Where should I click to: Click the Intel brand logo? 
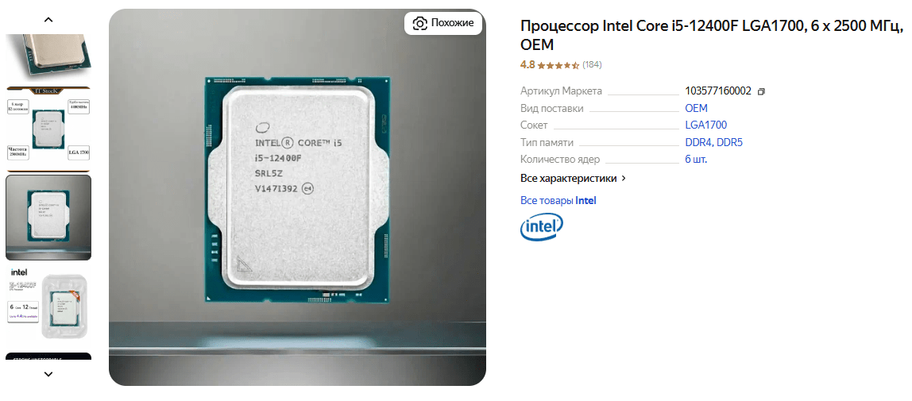pyautogui.click(x=542, y=226)
